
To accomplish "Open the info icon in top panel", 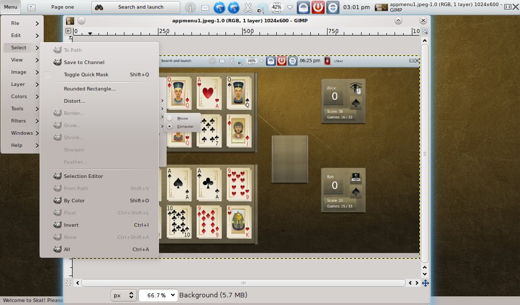I will tap(190, 7).
